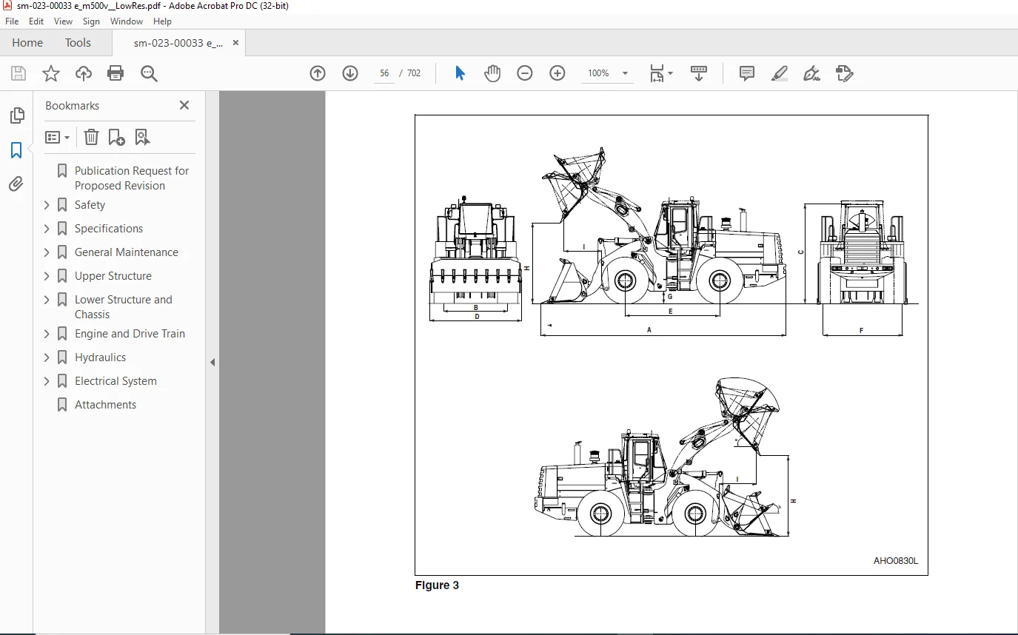Open the Help menu
1018x635 pixels.
pyautogui.click(x=162, y=21)
